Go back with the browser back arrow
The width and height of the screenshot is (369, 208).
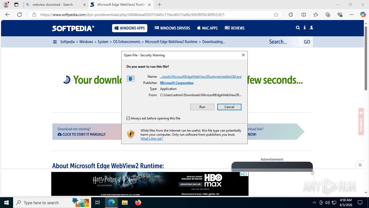(x=8, y=15)
